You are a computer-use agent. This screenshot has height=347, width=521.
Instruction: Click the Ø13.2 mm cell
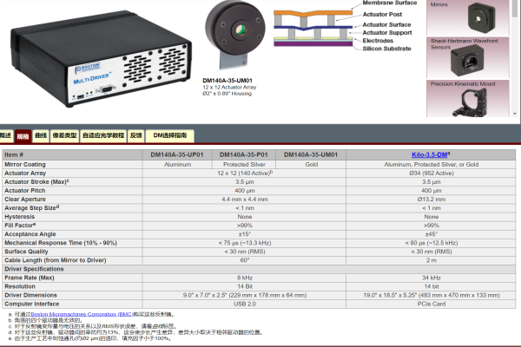point(431,200)
